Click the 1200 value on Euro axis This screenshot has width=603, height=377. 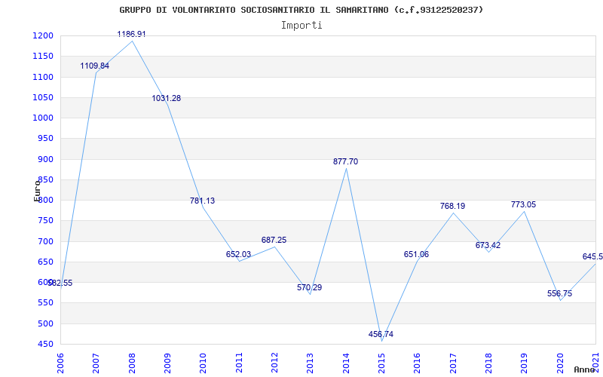tap(43, 36)
